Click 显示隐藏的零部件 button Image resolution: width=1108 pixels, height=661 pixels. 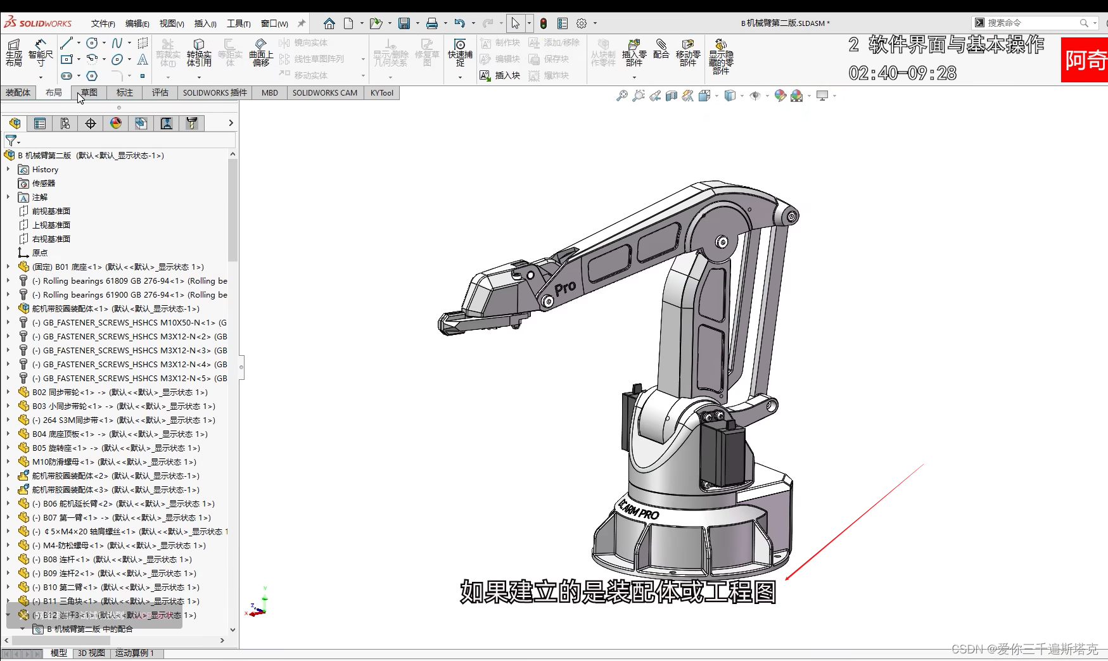point(721,57)
